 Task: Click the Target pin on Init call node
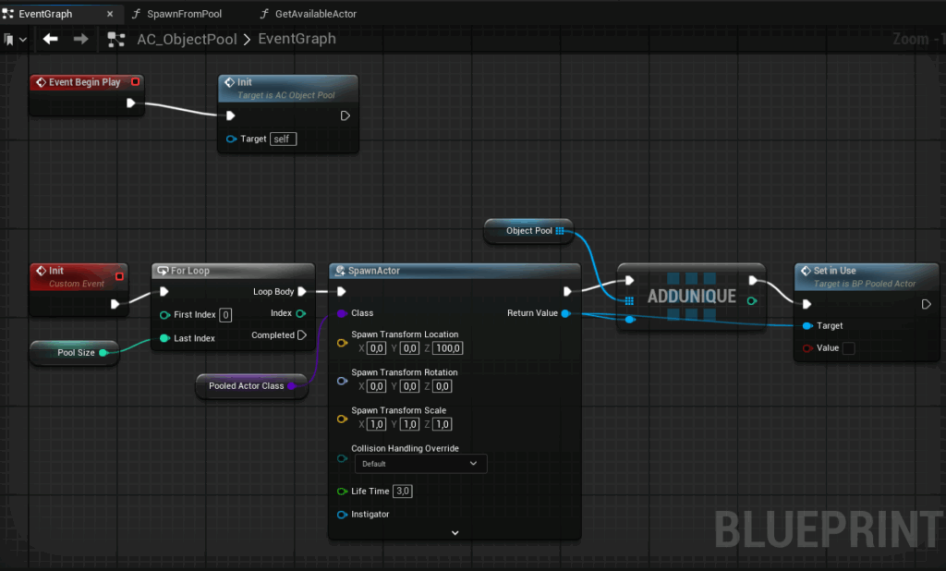(x=230, y=139)
